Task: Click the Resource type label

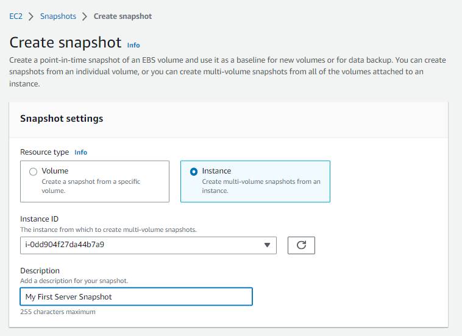Action: pos(44,152)
